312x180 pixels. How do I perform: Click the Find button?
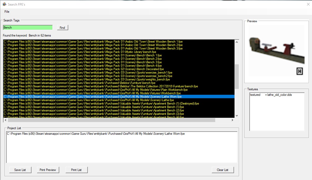(x=62, y=28)
